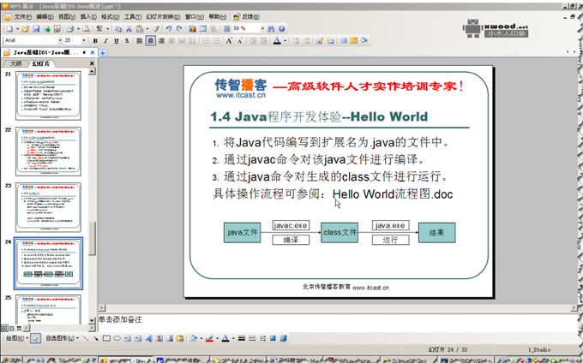Increase font size with the A+ icon
Image resolution: width=583 pixels, height=363 pixels.
coord(229,41)
